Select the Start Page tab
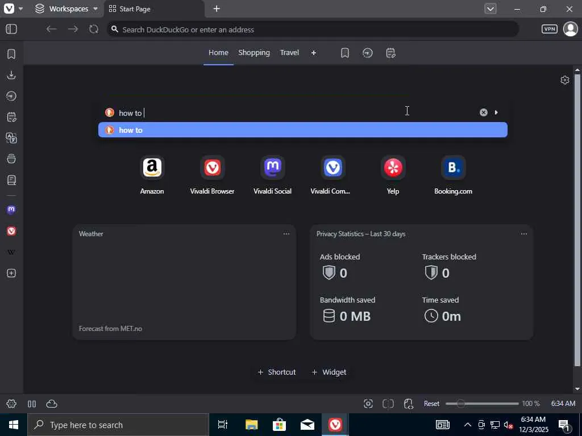Screen dimensions: 582x436 coord(154,9)
